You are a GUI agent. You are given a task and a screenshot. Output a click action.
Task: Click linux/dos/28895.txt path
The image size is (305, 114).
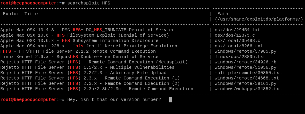[x=240, y=57]
